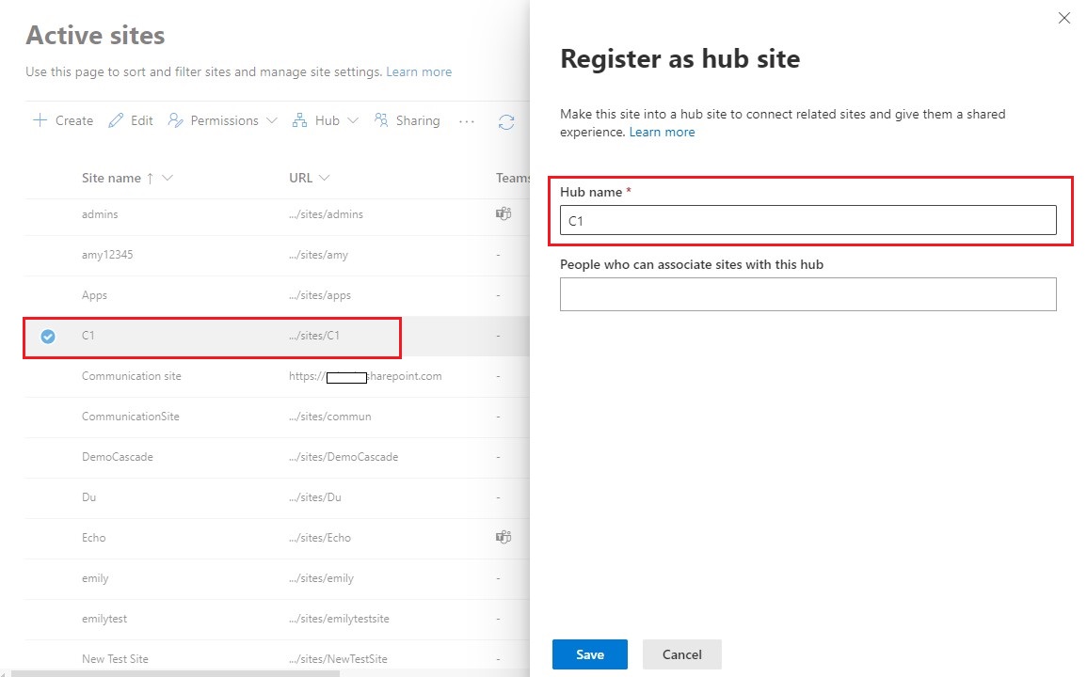Screen dimensions: 1087x677
Task: Select the Sharing icon on the toolbar
Action: pos(380,120)
